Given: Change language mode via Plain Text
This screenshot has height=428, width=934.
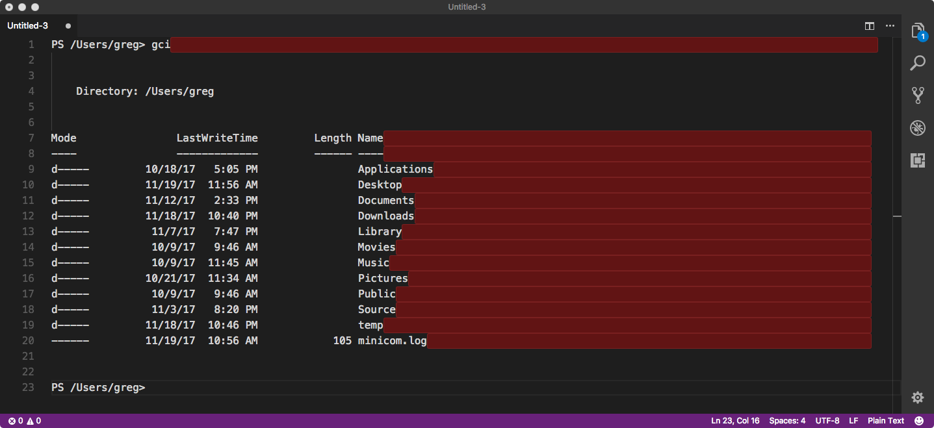Looking at the screenshot, I should click(x=886, y=421).
